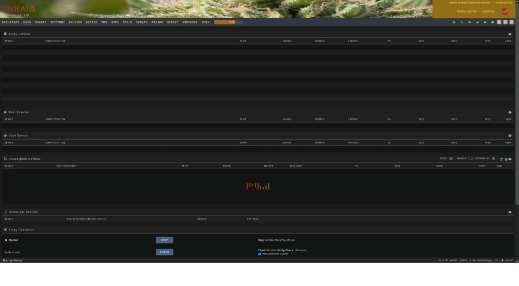Viewport: 519px width, 286px height.
Task: Open the PLUGINS menu tab
Action: pyautogui.click(x=75, y=22)
